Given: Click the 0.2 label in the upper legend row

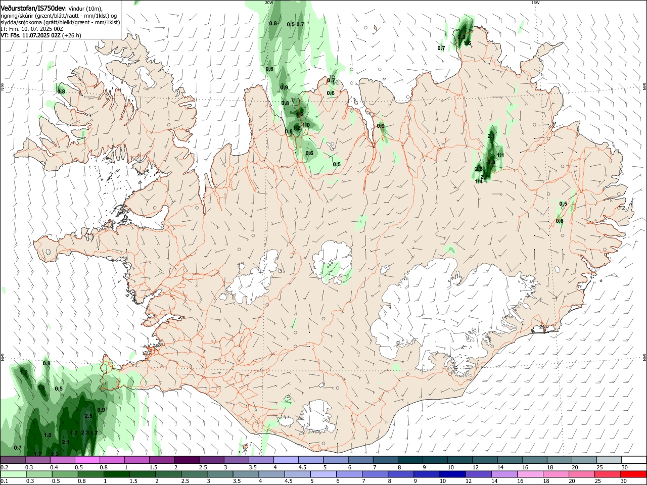Looking at the screenshot, I should click(x=5, y=467).
